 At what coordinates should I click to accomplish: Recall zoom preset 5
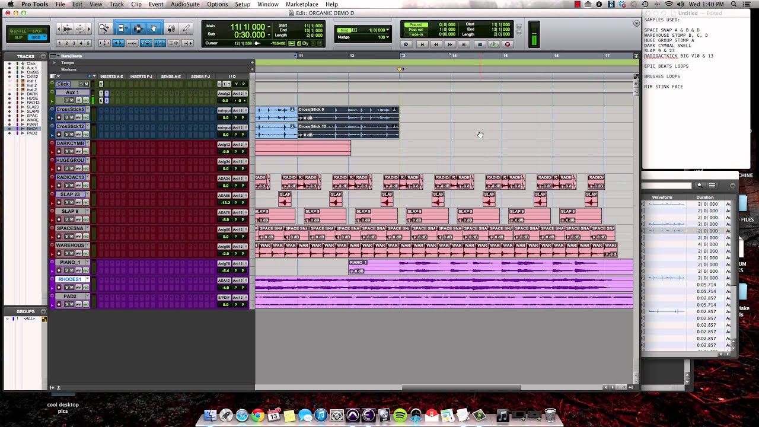88,43
